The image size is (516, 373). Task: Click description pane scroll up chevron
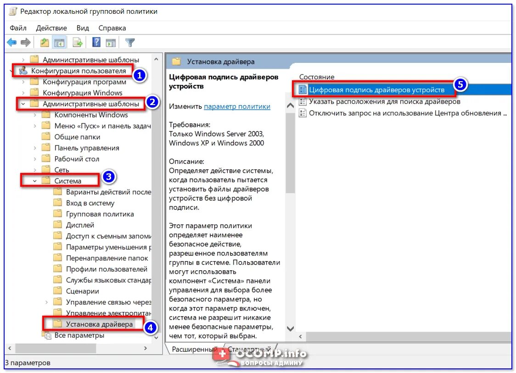[290, 106]
